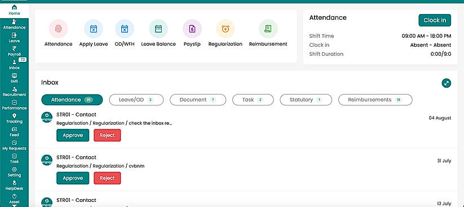
Task: Open the Performance sidebar module
Action: coord(14,105)
